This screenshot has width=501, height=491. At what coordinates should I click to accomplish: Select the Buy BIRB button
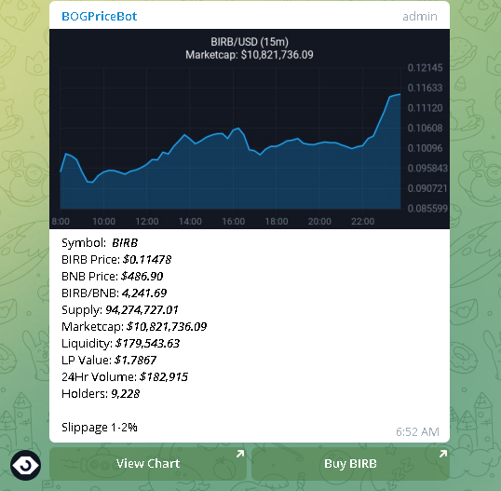(x=350, y=463)
